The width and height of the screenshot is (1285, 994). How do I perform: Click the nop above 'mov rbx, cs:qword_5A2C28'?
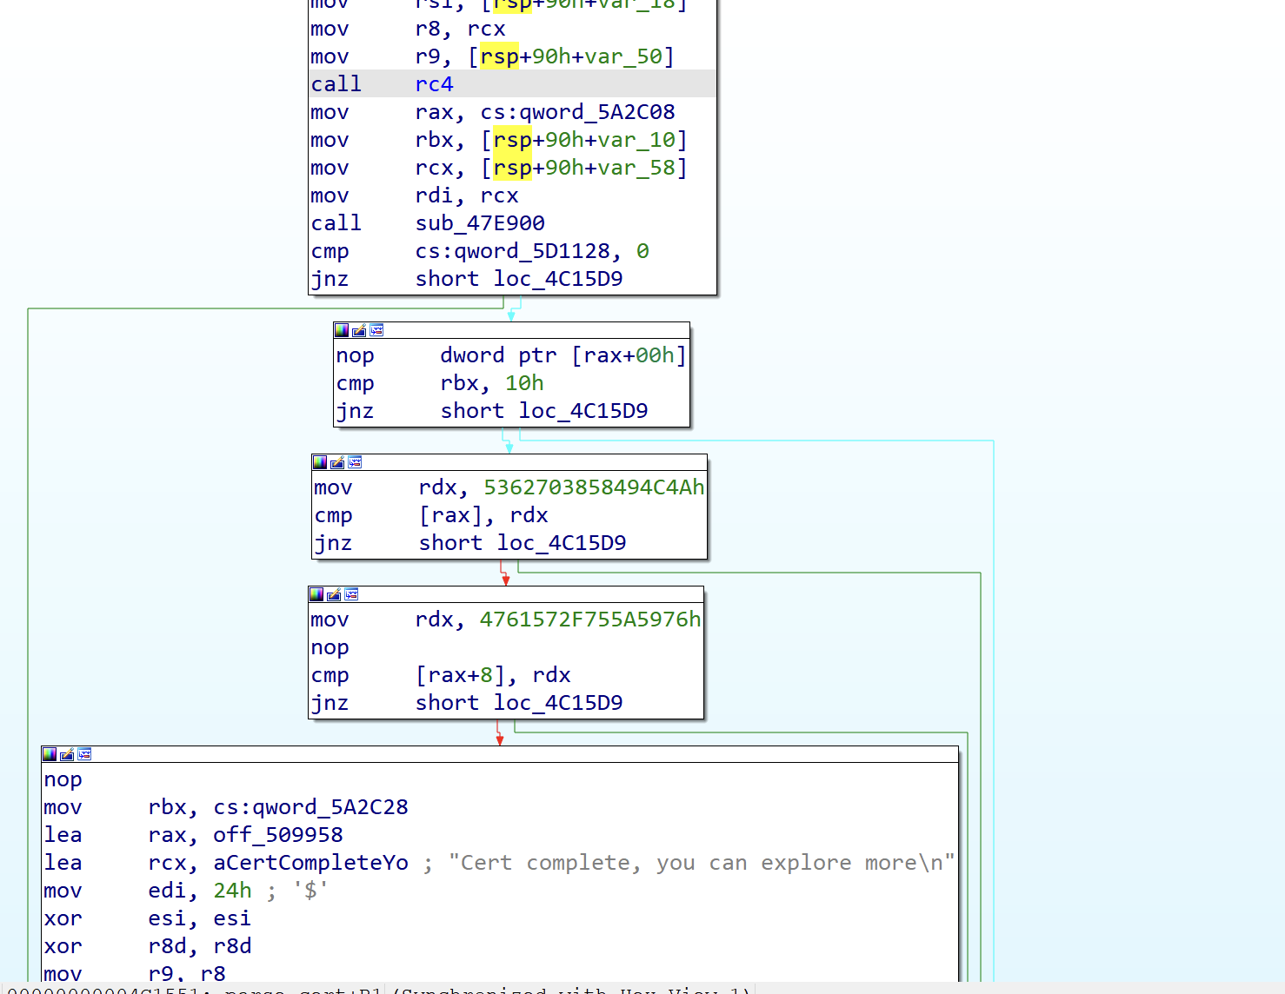[63, 779]
